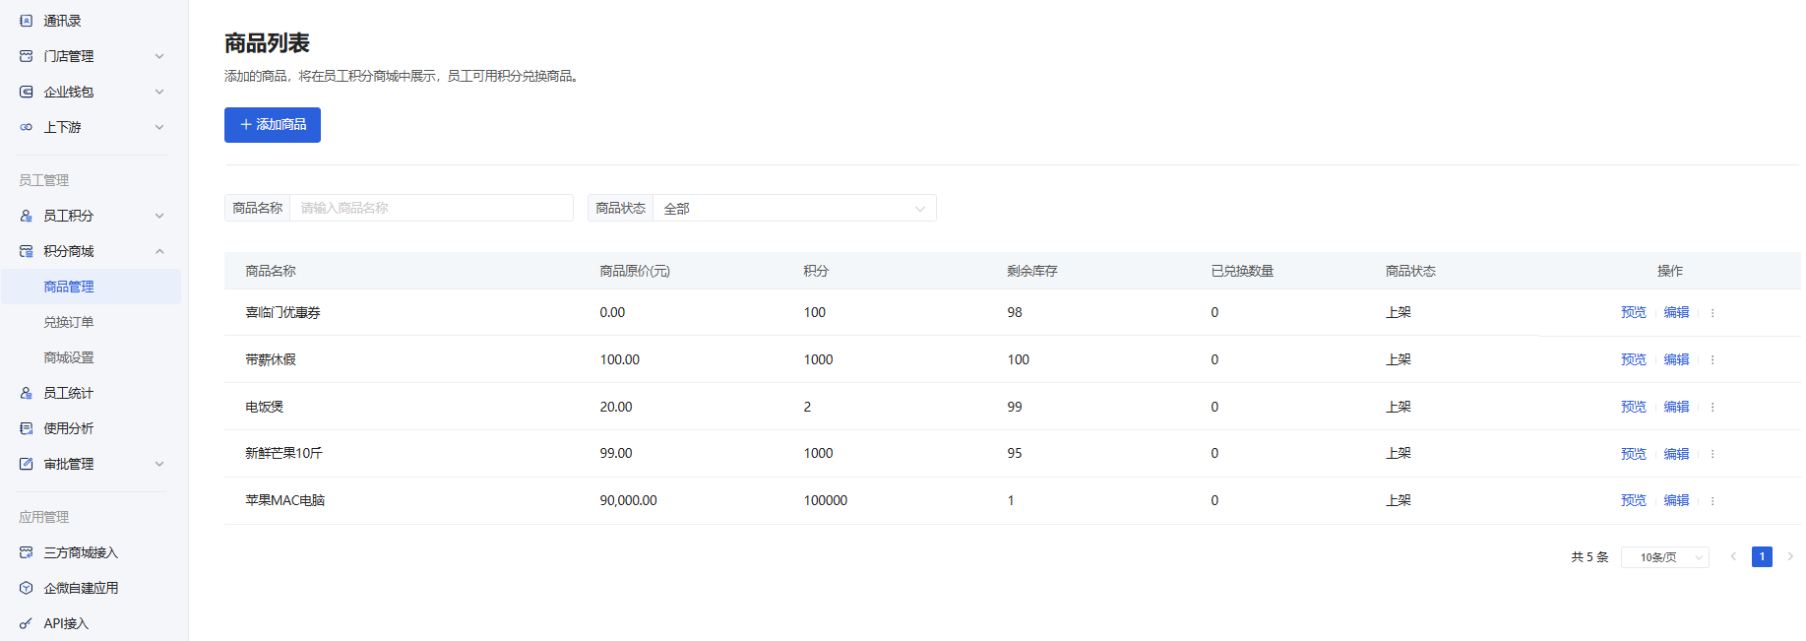Click the 三方商城接入 icon
This screenshot has height=641, width=1806.
pyautogui.click(x=27, y=552)
